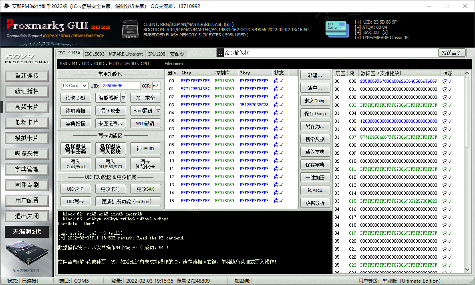Open the MIFARE Ultralight tab
This screenshot has width=475, height=285.
point(126,54)
